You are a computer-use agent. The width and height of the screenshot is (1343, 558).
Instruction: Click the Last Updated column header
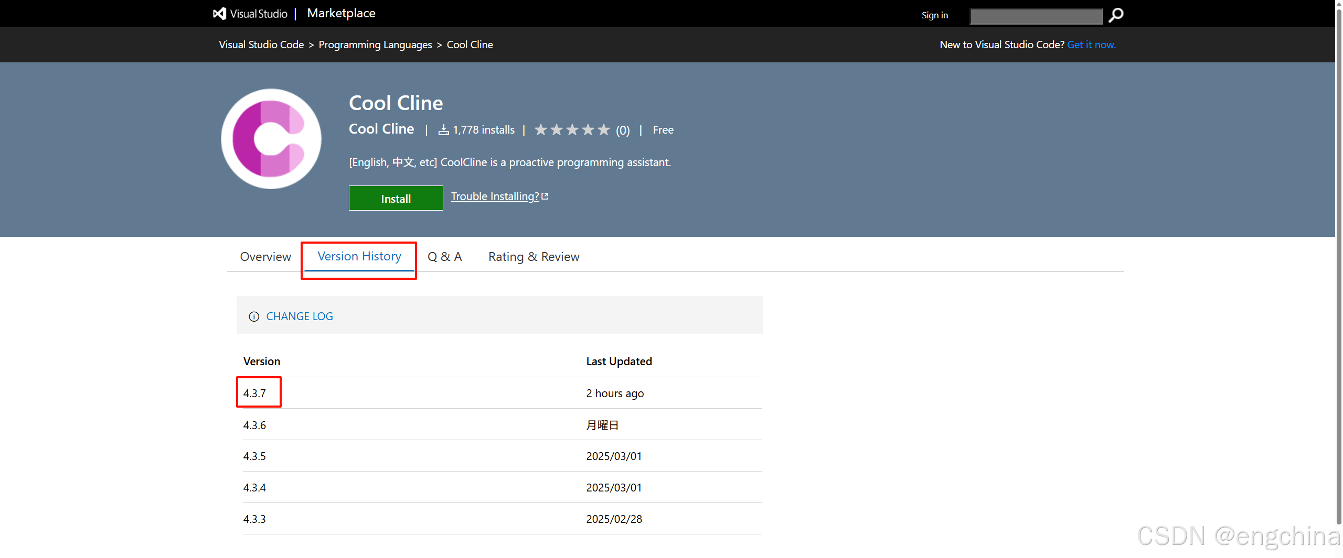pyautogui.click(x=619, y=362)
